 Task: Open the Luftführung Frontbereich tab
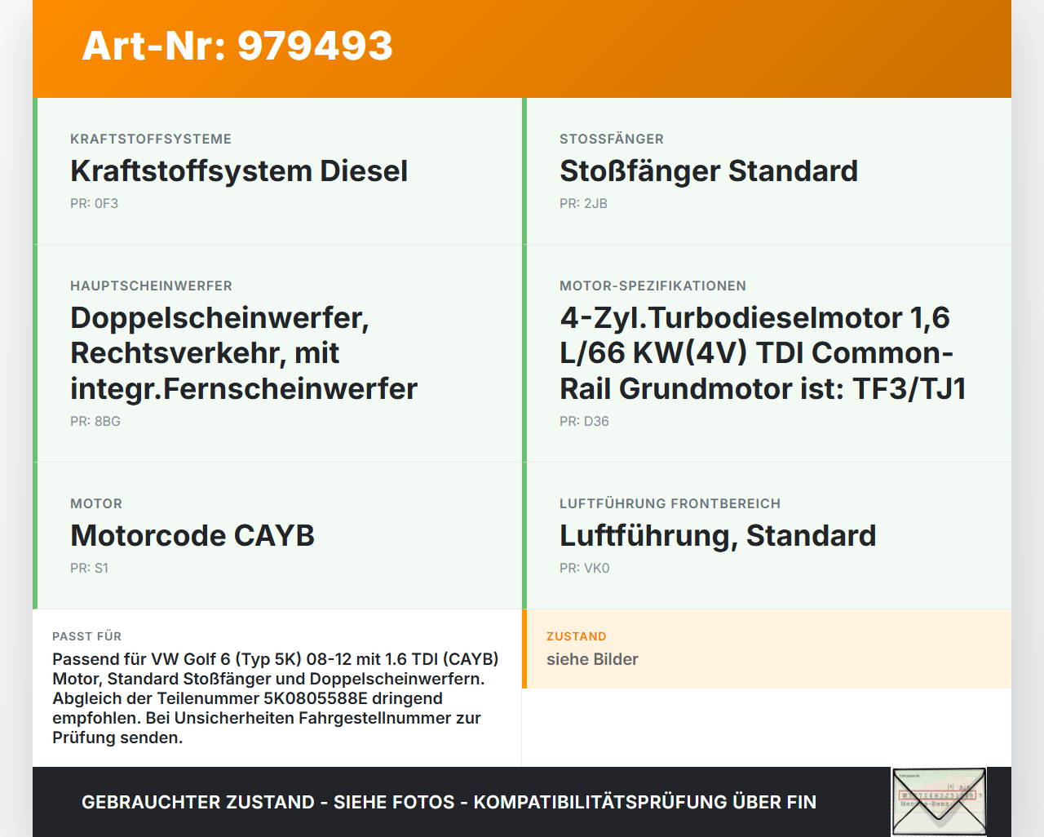pos(670,503)
